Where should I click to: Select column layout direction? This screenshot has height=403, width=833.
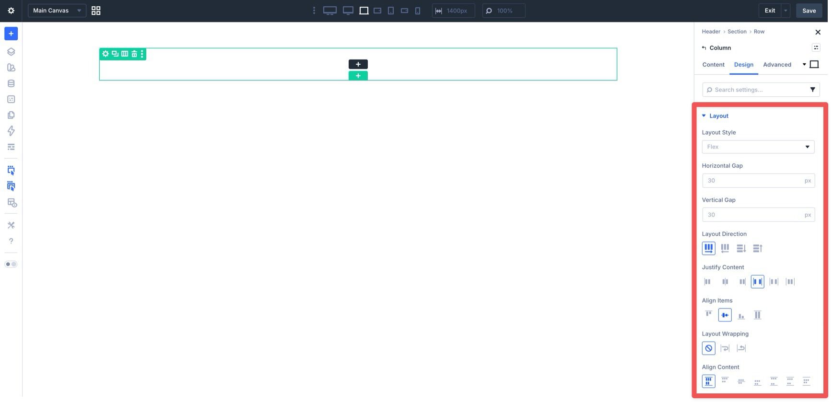pos(741,248)
